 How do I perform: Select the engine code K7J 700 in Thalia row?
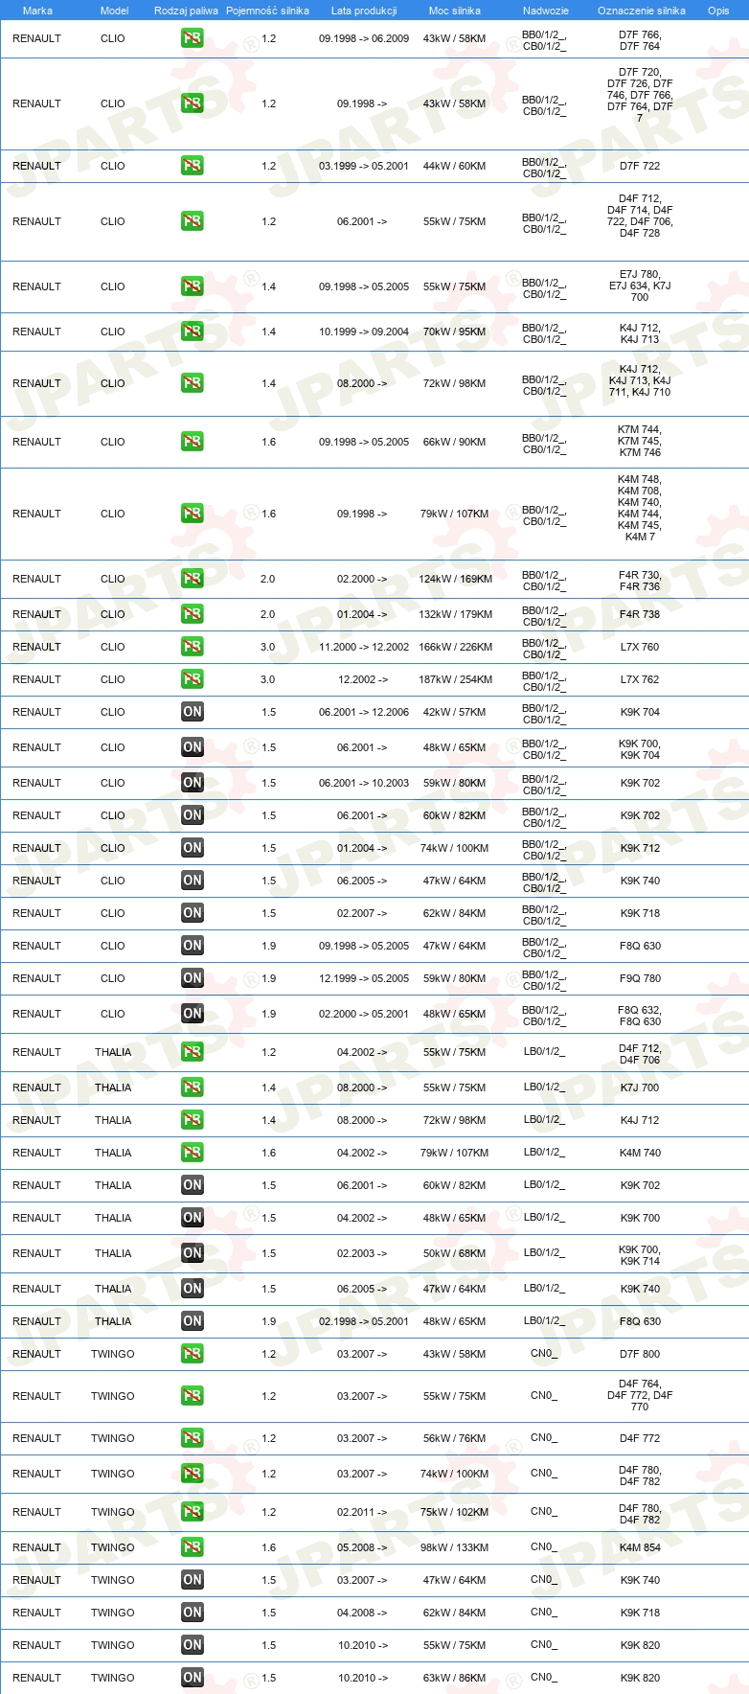(640, 1087)
